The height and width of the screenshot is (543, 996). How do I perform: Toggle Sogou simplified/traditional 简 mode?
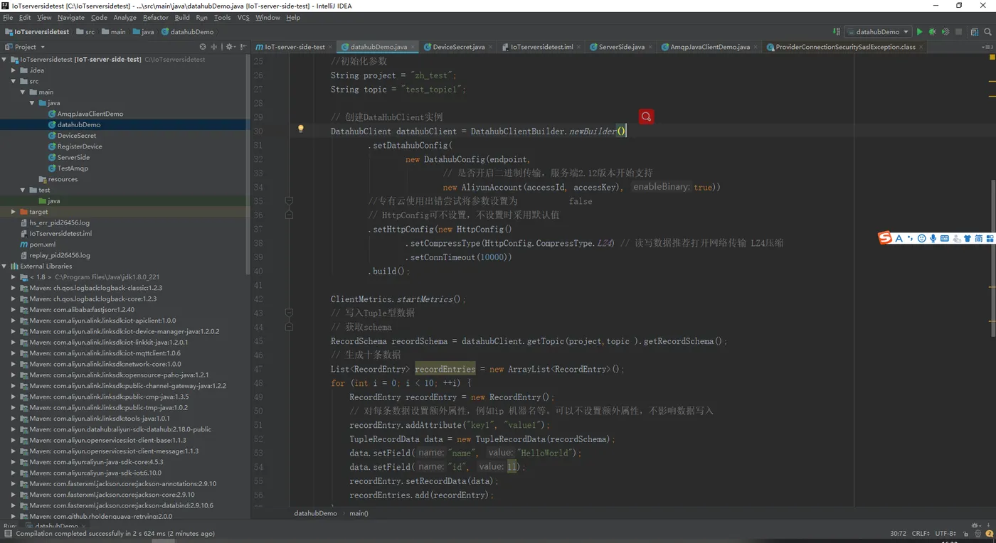979,238
